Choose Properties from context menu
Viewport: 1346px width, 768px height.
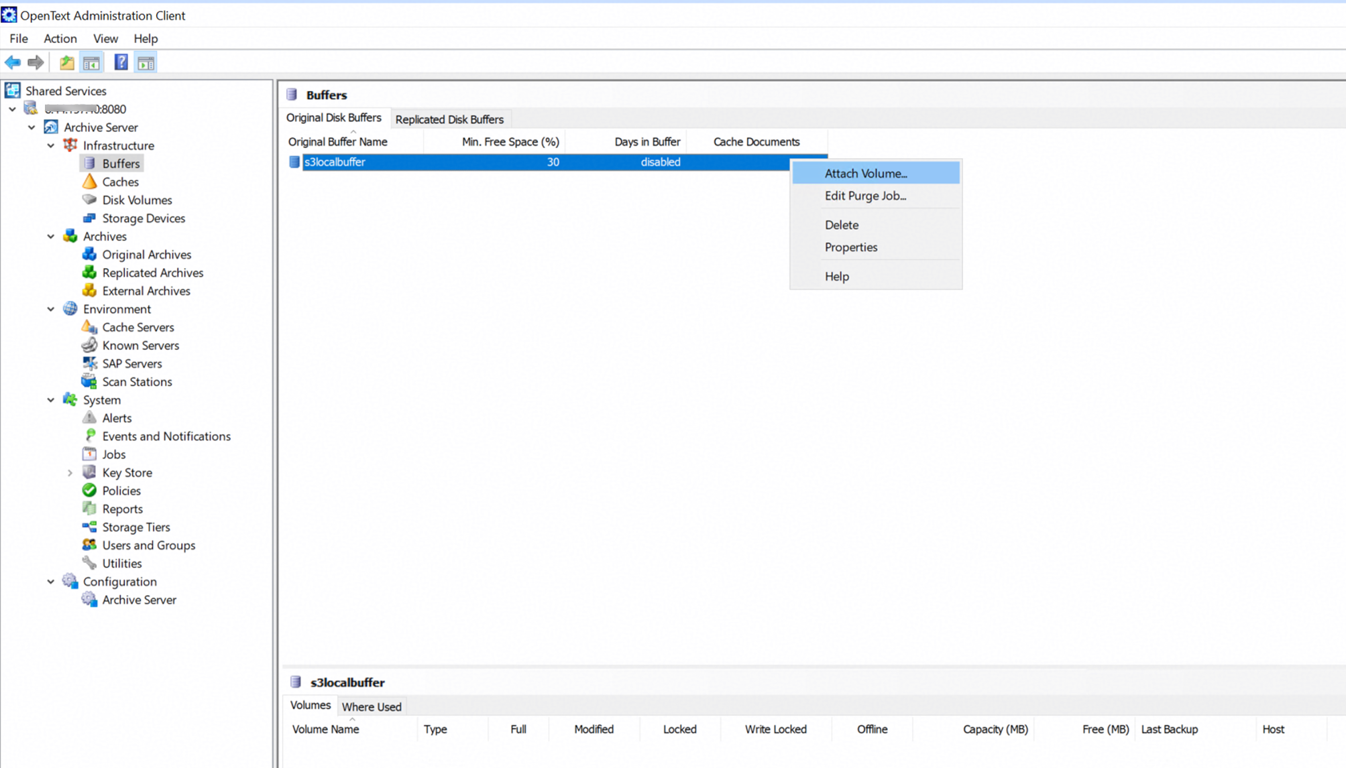pos(876,247)
